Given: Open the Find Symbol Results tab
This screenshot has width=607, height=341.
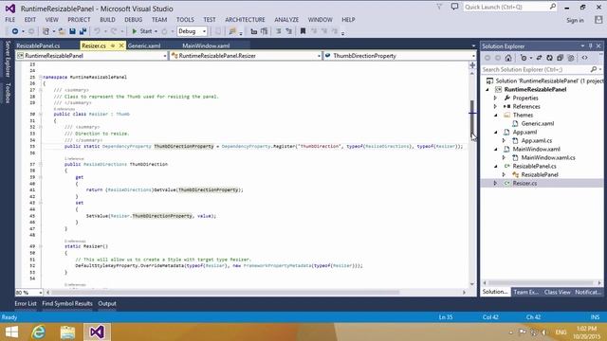Looking at the screenshot, I should pos(67,304).
